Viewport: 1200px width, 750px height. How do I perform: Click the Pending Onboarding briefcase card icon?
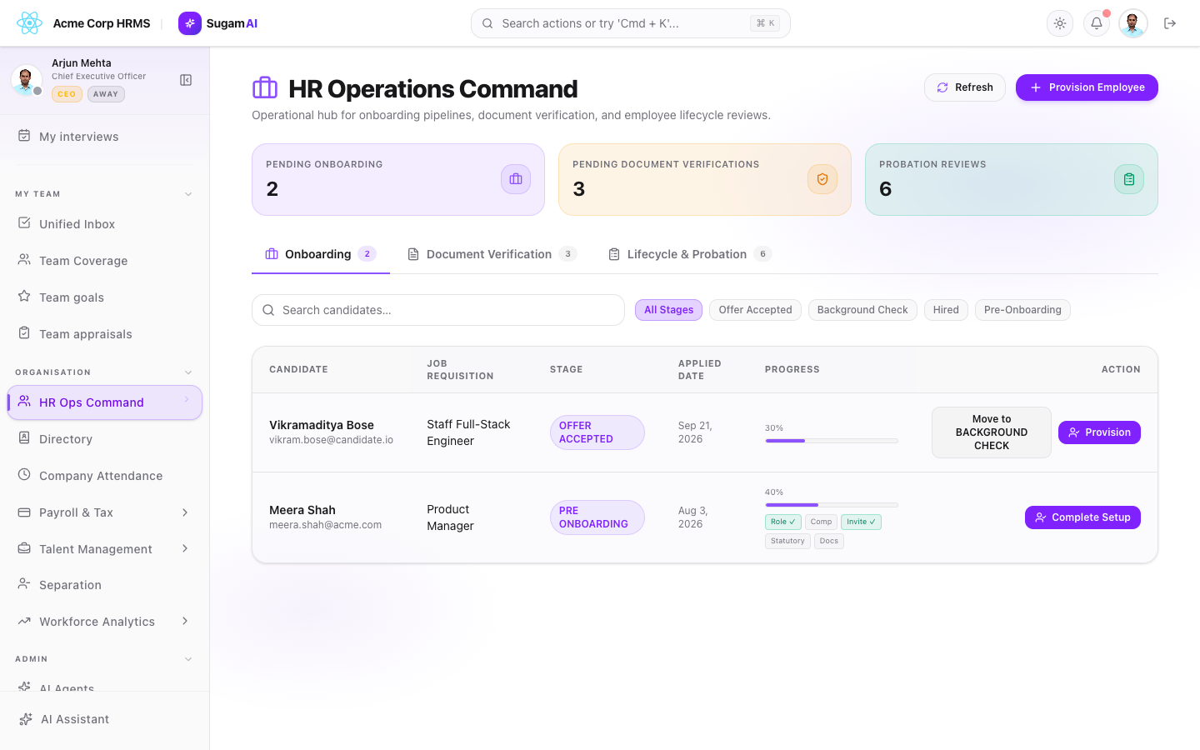click(x=516, y=179)
